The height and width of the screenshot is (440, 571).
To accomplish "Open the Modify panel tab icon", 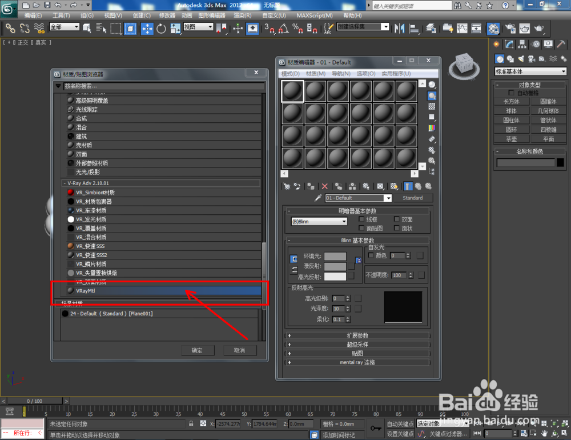I will point(509,45).
